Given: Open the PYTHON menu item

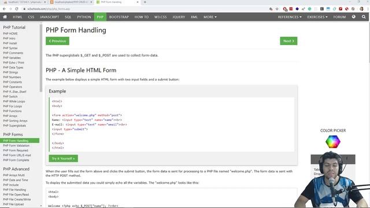Looking at the screenshot, I should point(84,17).
